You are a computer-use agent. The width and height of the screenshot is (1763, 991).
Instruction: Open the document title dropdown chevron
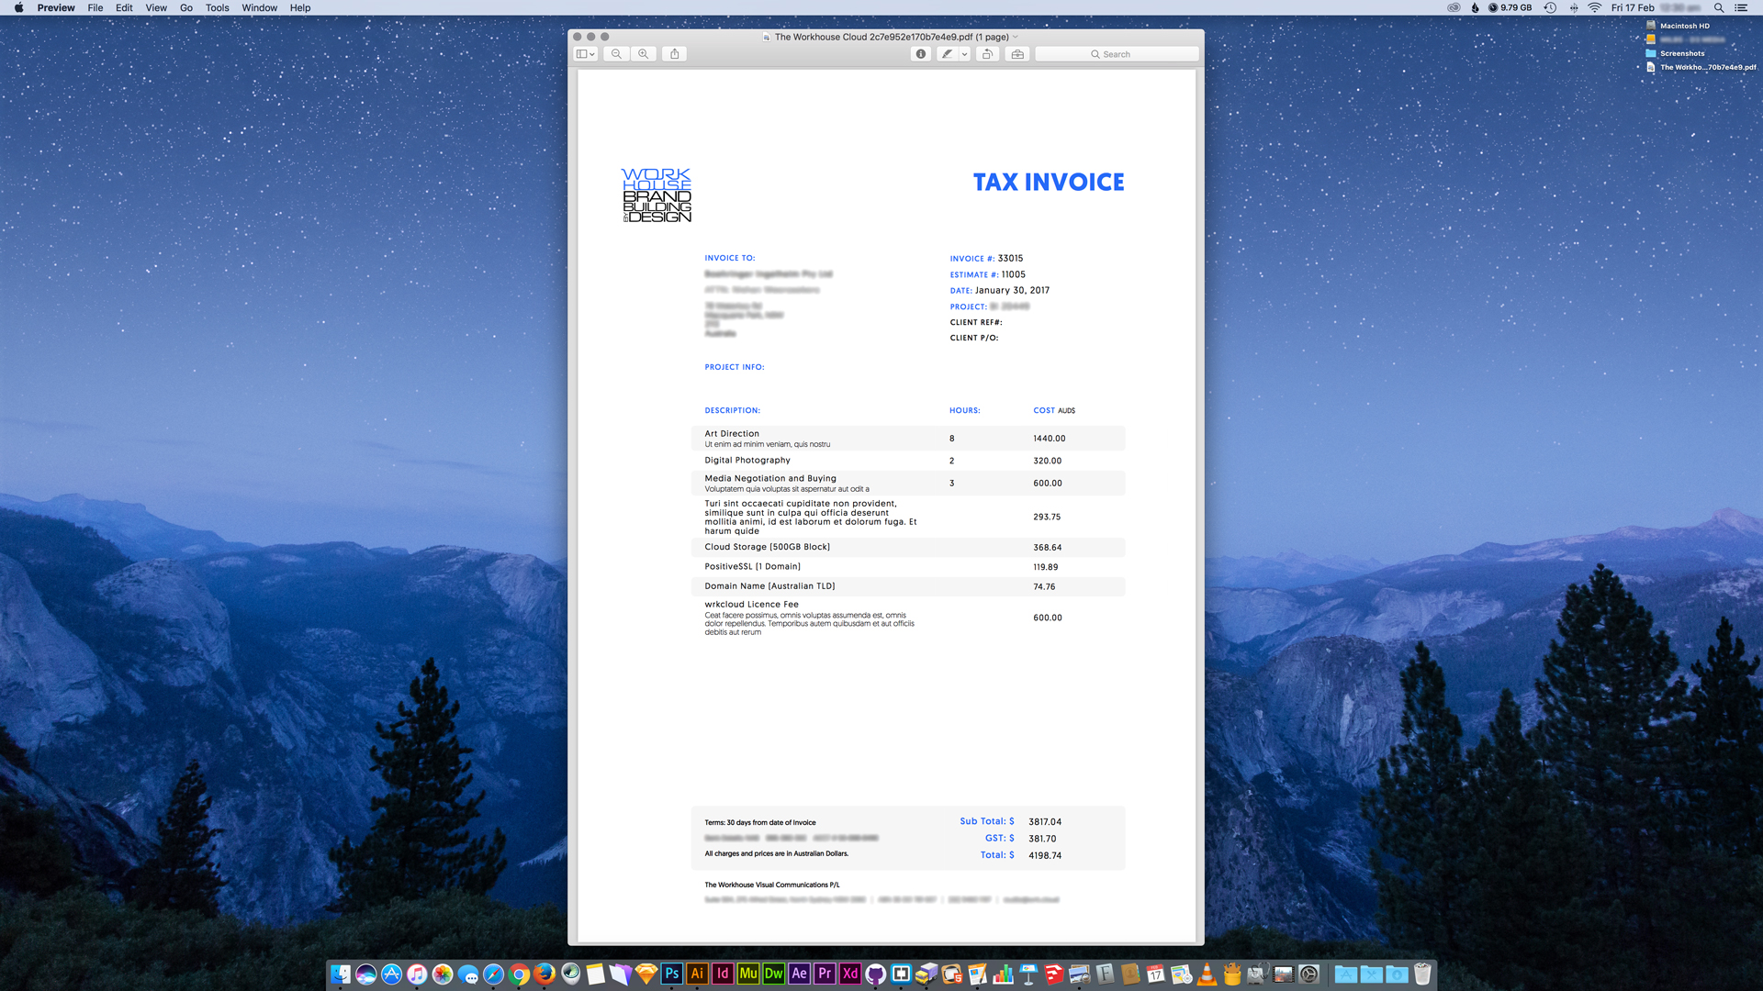point(1016,37)
